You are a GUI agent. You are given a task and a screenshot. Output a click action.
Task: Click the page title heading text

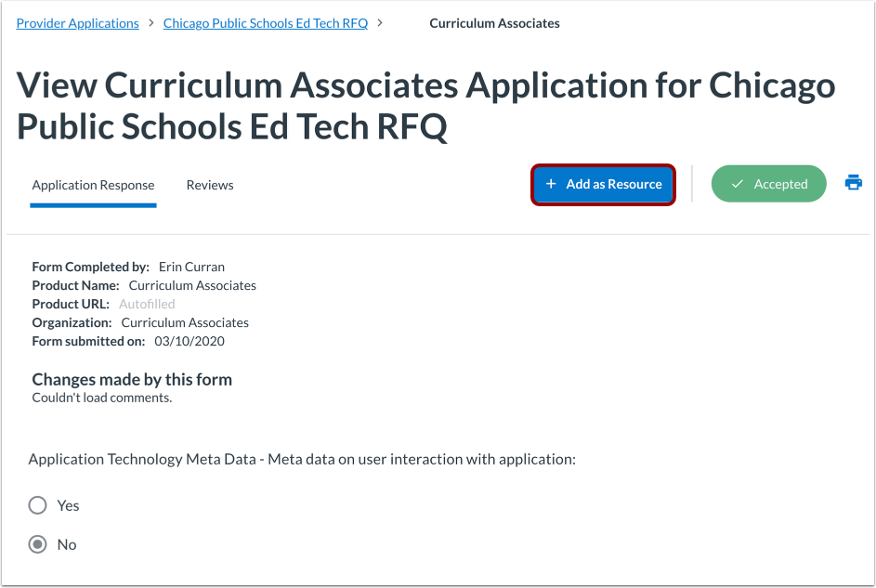coord(425,106)
